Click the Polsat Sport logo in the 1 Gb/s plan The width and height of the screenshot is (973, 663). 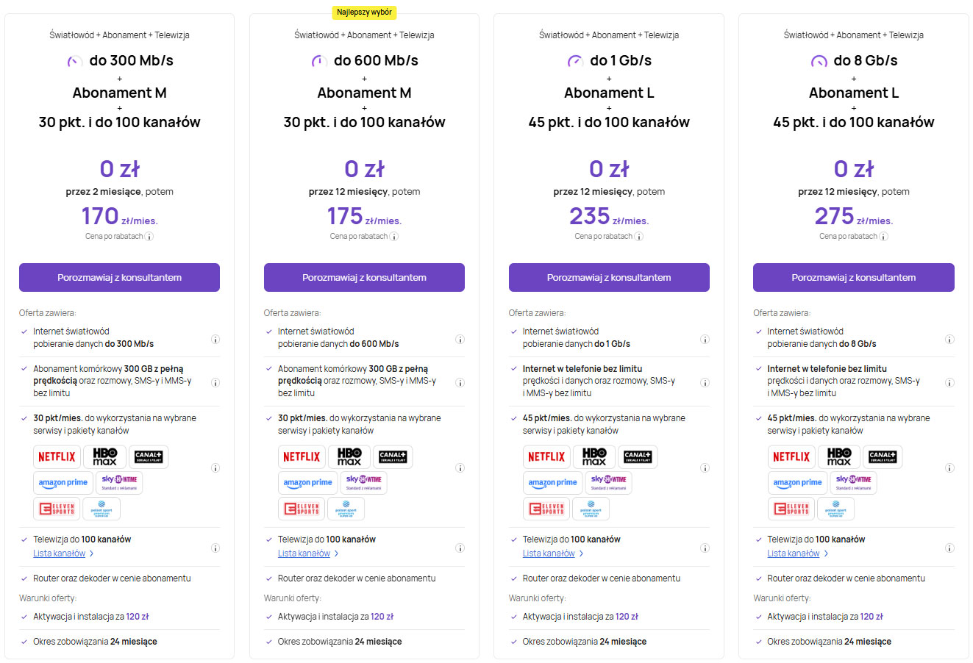590,509
